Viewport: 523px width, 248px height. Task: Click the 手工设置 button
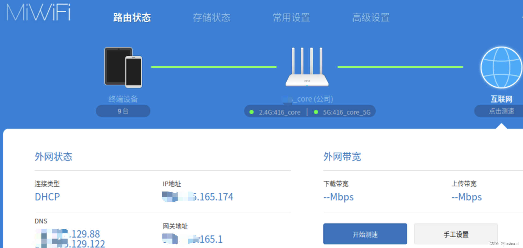click(456, 234)
